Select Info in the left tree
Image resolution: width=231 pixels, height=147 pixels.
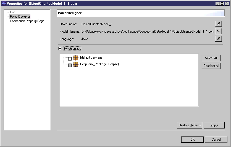(x=12, y=12)
